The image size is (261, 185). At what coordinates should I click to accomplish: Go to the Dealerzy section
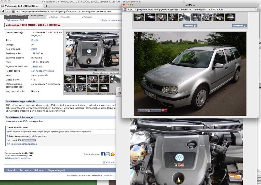(x=54, y=17)
